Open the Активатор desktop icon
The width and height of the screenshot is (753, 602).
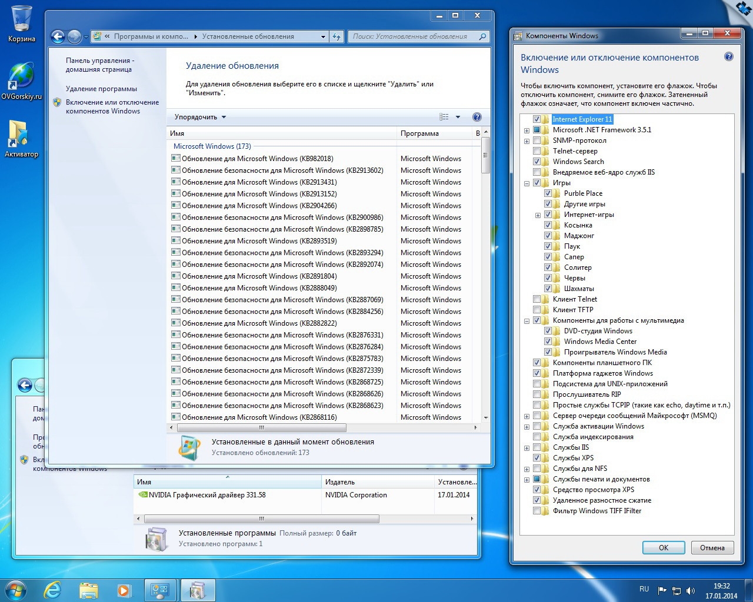coord(21,139)
